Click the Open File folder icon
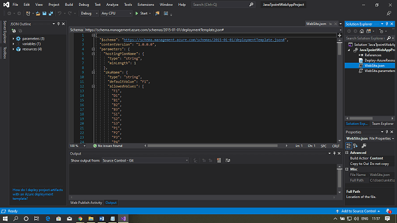Screen dimensions: 397x223 click(38, 13)
